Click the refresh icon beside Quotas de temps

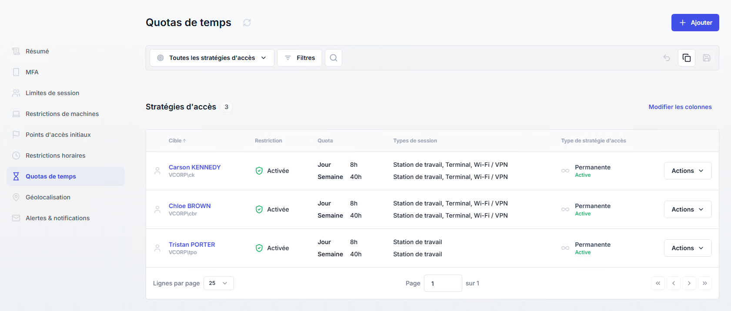247,23
